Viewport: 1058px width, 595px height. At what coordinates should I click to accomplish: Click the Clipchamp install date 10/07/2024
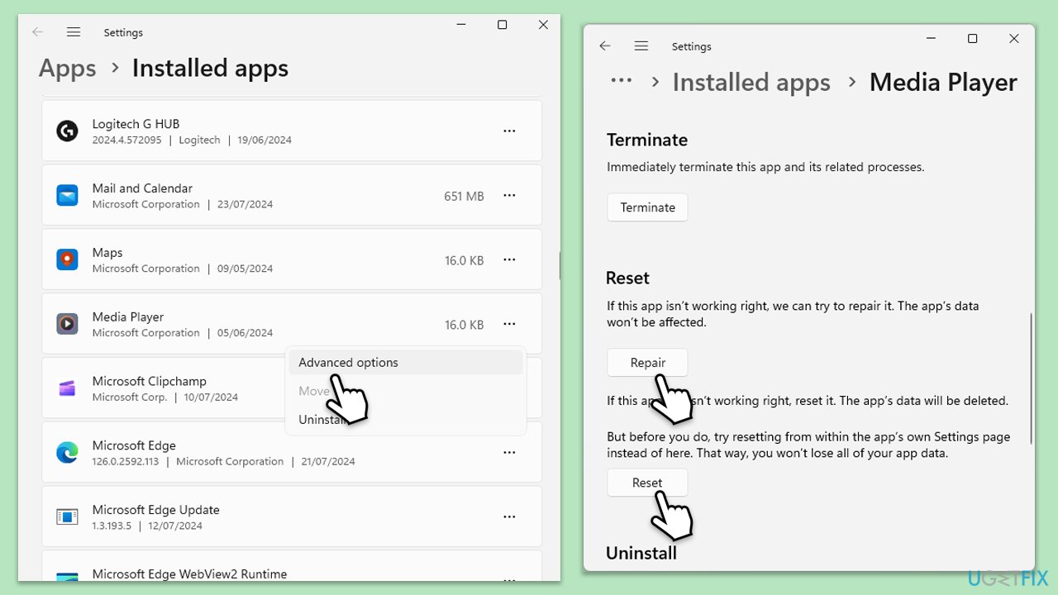(x=211, y=397)
